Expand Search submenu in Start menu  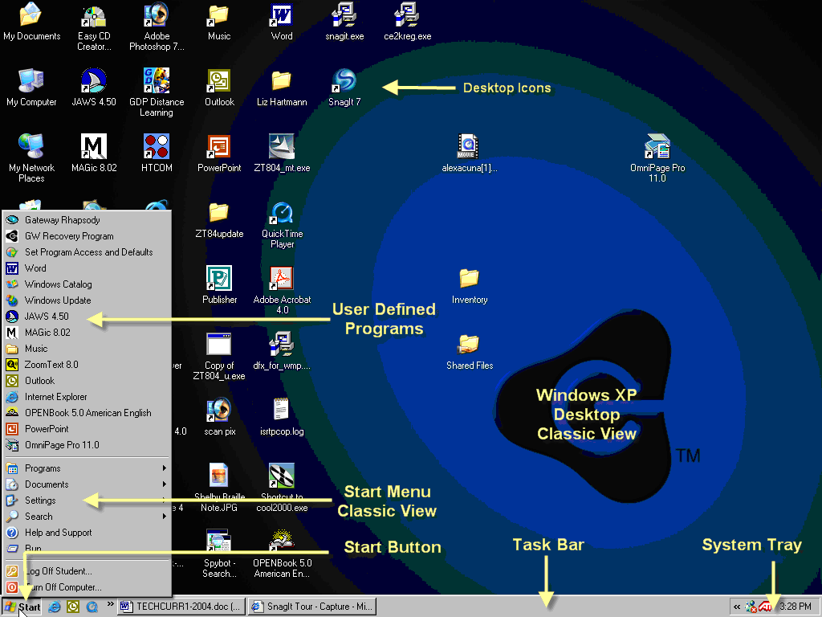[x=87, y=517]
